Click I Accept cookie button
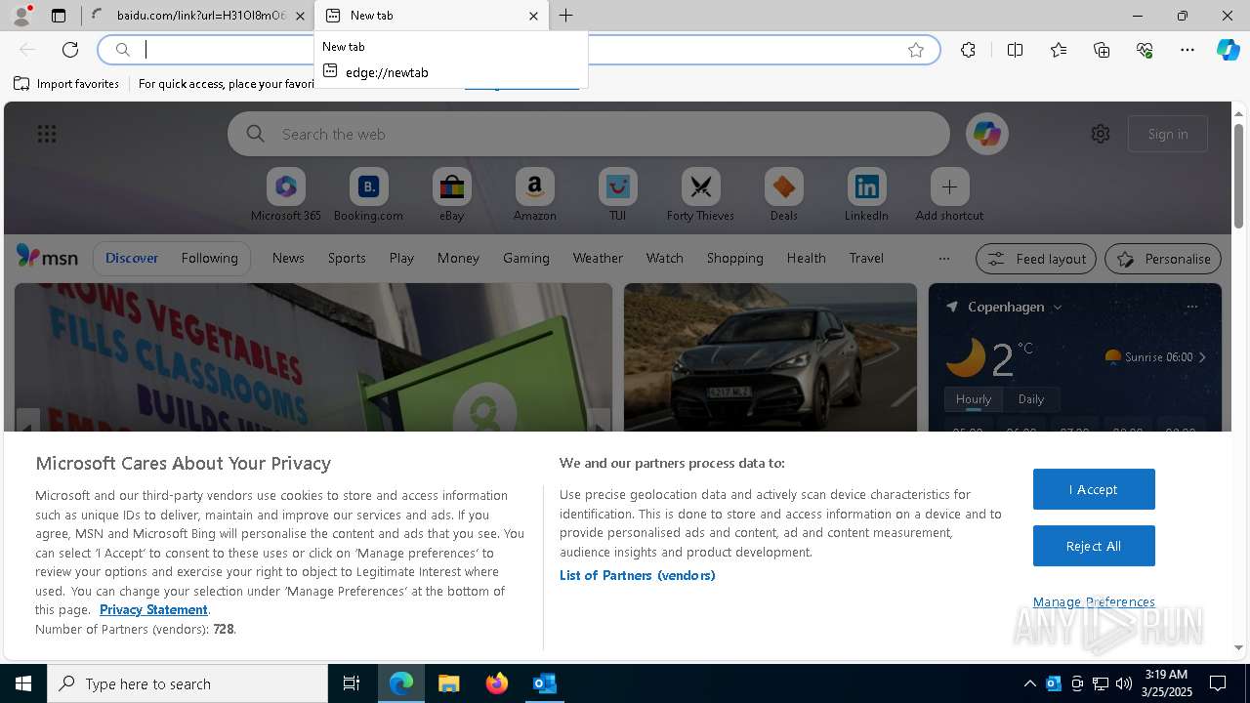This screenshot has width=1250, height=703. 1094,489
